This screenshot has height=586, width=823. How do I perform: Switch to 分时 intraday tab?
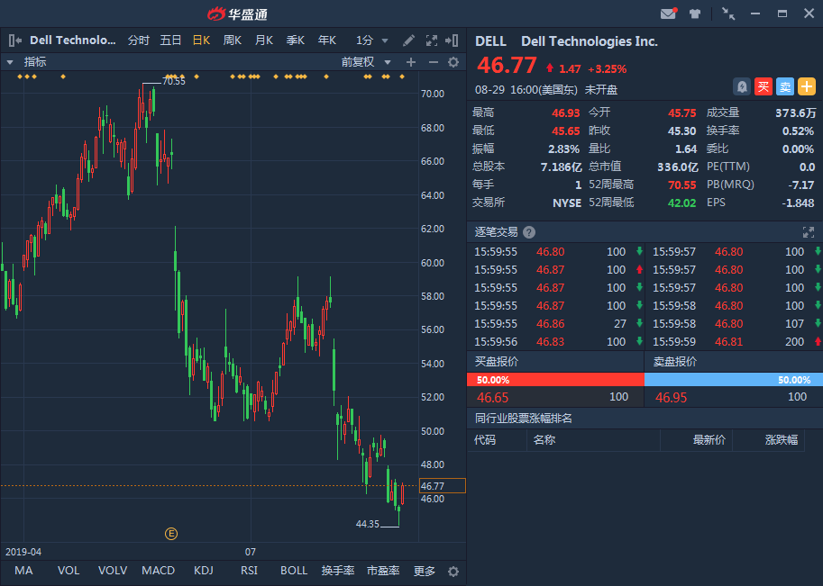point(139,41)
